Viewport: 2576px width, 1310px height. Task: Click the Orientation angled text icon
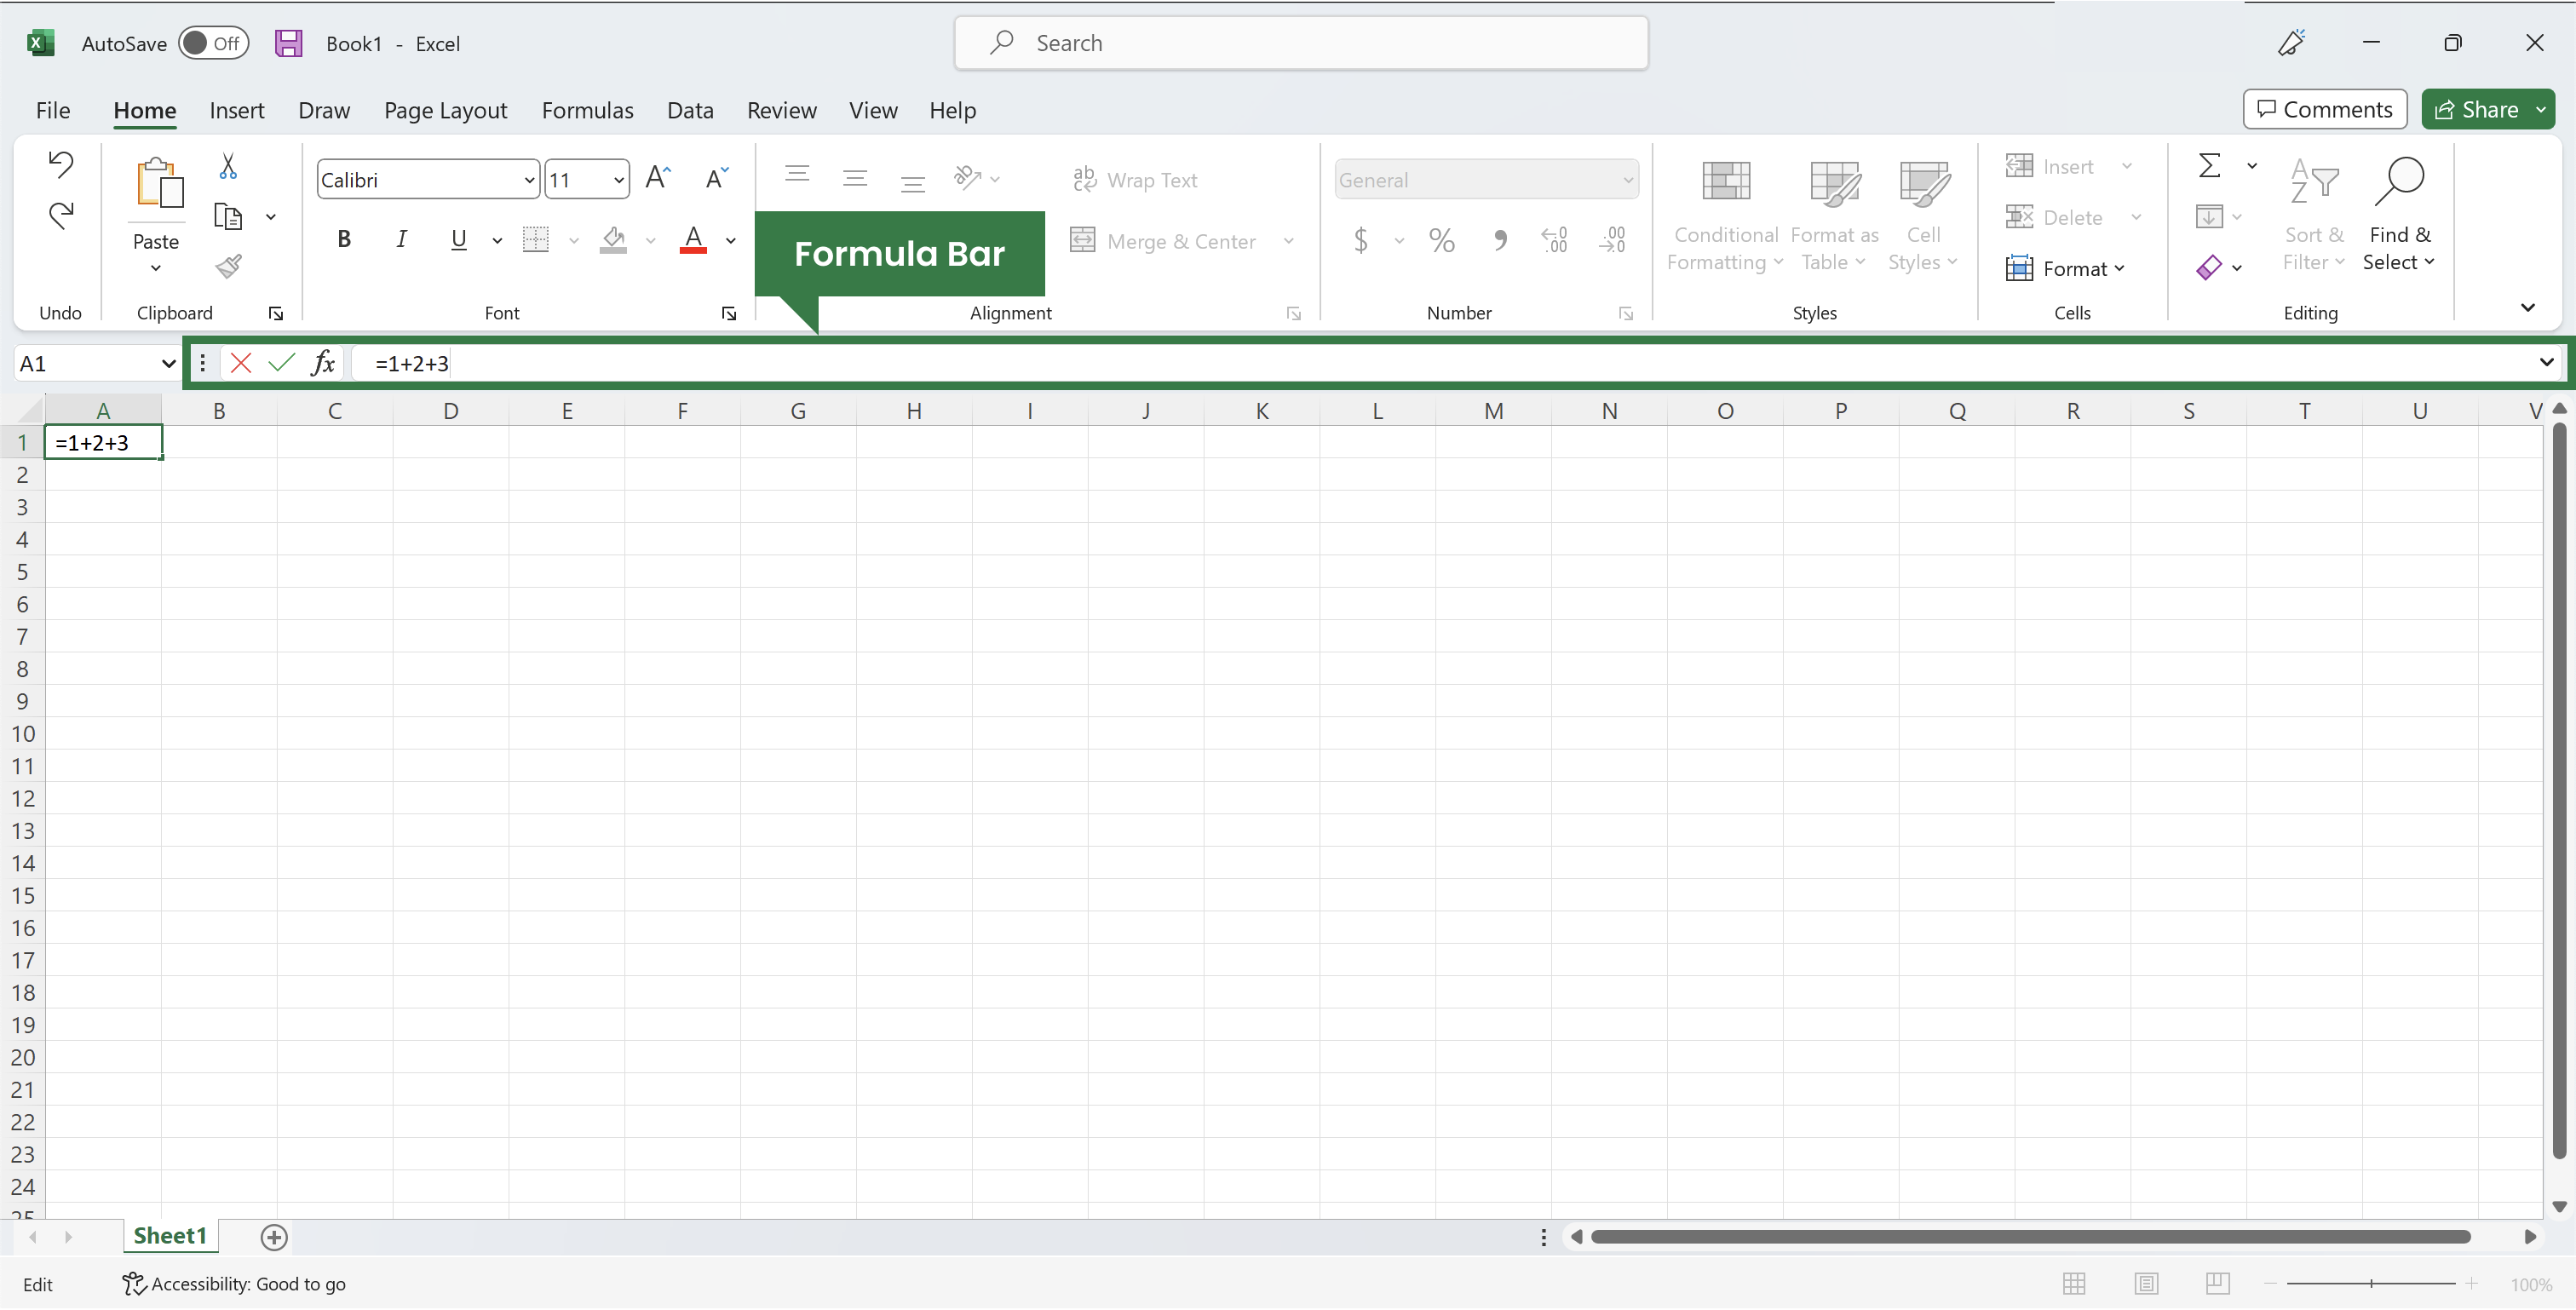click(967, 178)
